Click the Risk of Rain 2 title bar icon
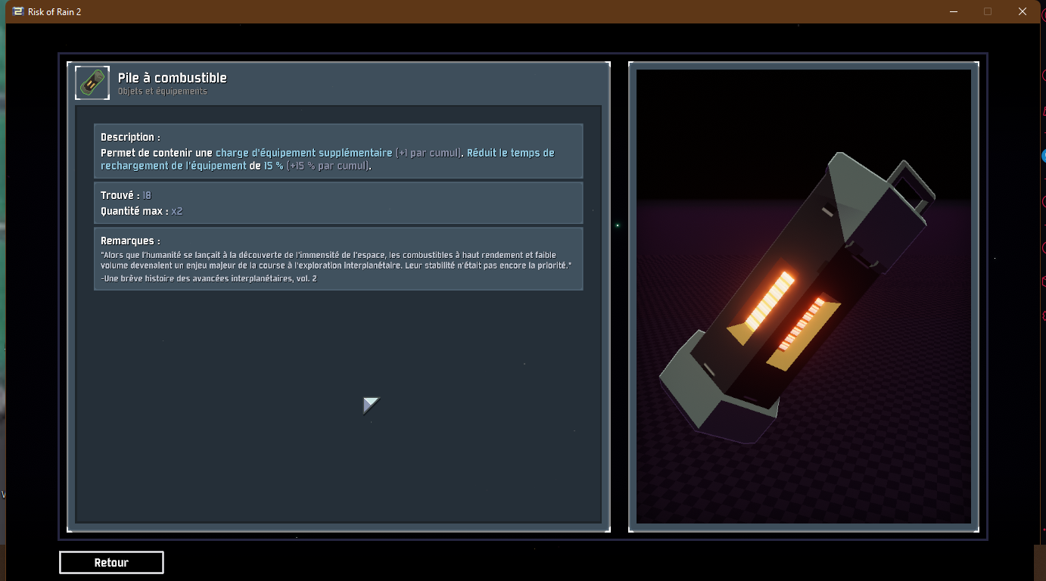The image size is (1046, 581). tap(18, 11)
